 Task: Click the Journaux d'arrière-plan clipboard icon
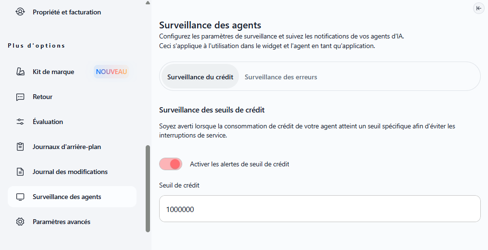coord(20,147)
